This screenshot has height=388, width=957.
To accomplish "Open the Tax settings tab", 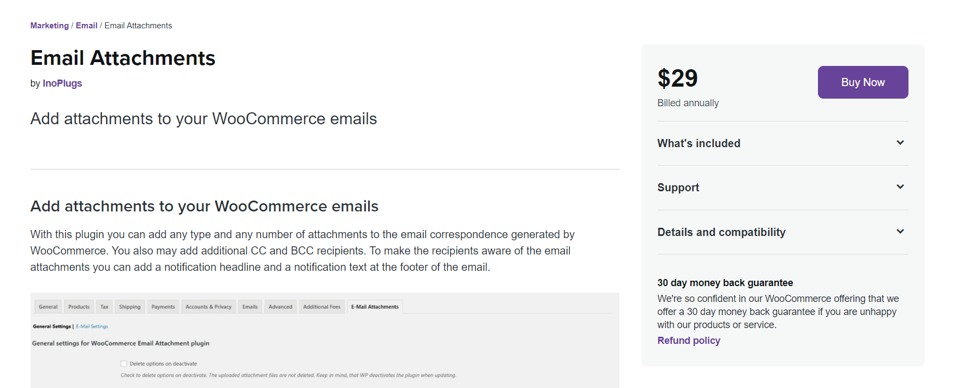I will [x=104, y=306].
